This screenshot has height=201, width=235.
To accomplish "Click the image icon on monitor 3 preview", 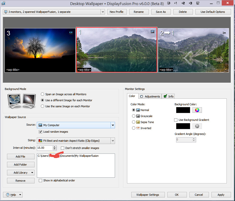I will pyautogui.click(x=71, y=33).
